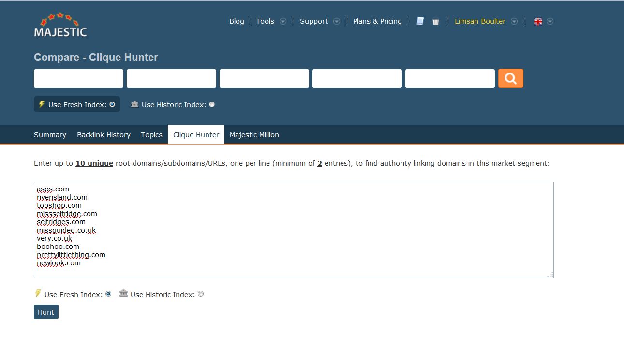Viewport: 624px width, 349px height.
Task: Click the very.co.uk line
Action: tap(54, 238)
